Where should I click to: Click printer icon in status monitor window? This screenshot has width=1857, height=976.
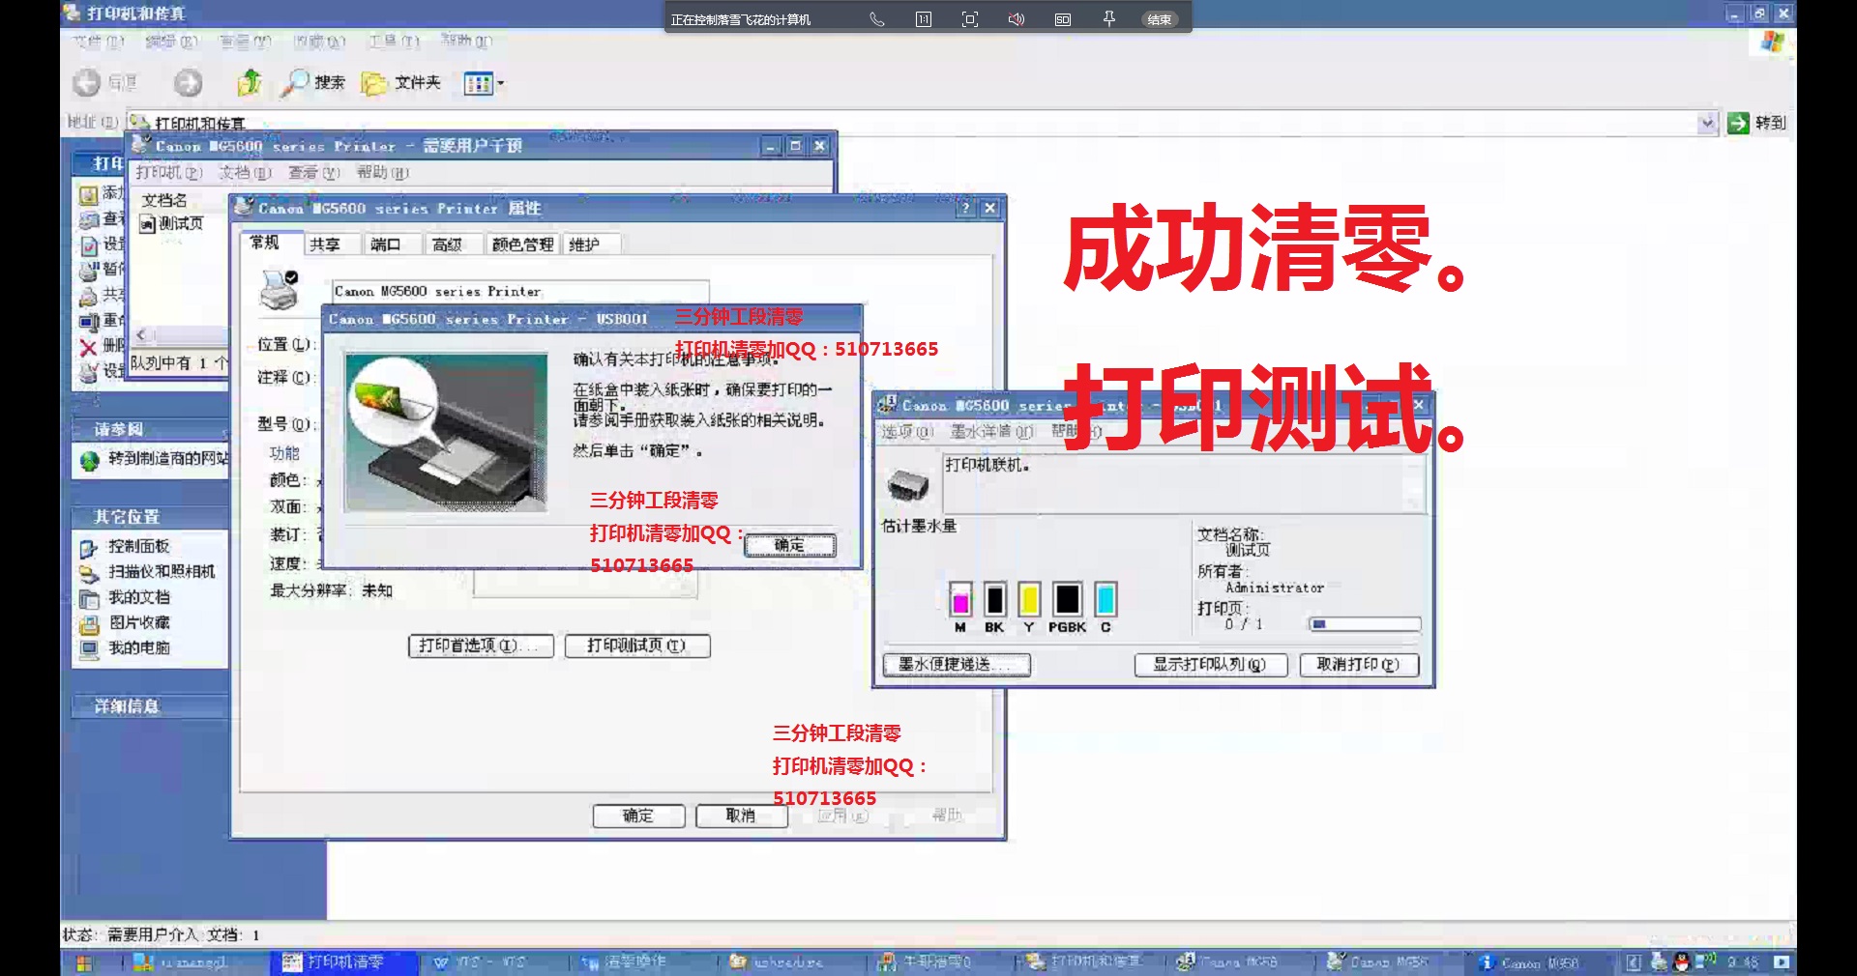[x=908, y=484]
